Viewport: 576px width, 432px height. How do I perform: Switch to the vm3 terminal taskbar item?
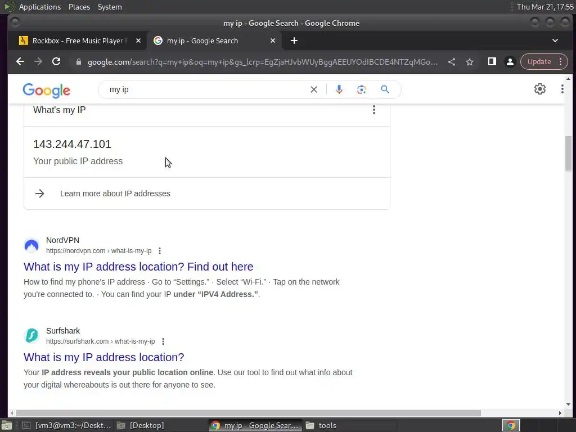tap(66, 425)
